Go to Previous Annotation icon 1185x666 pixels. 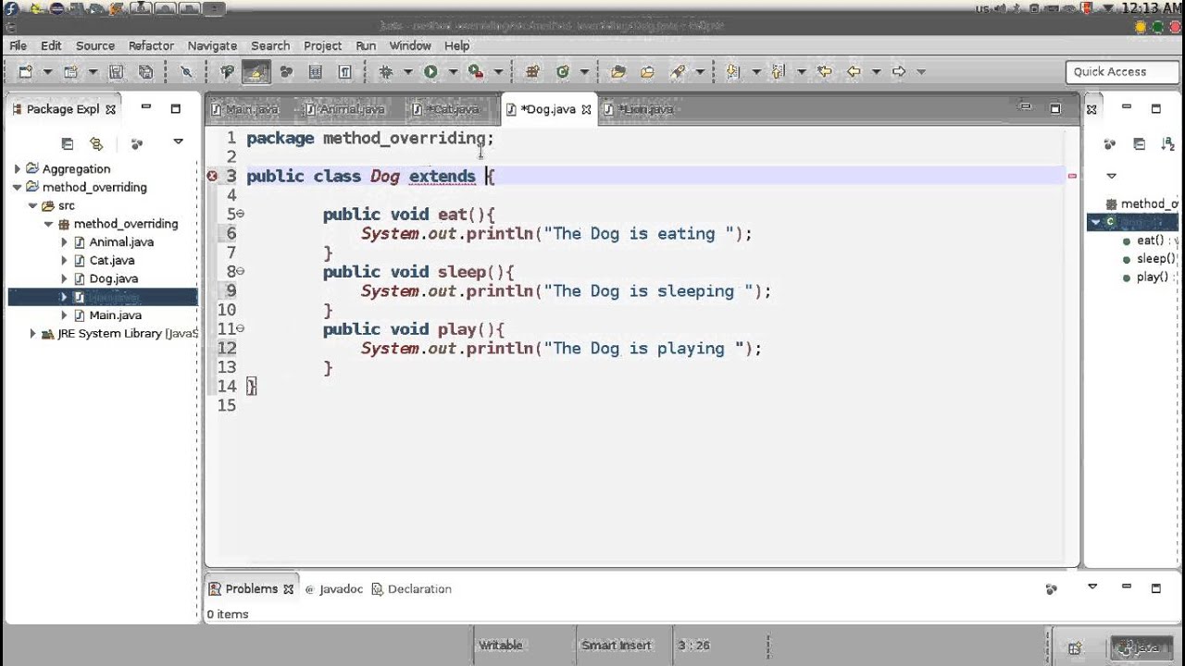pyautogui.click(x=778, y=71)
